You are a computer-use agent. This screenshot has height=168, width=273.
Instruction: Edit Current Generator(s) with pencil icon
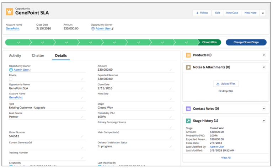(82, 148)
